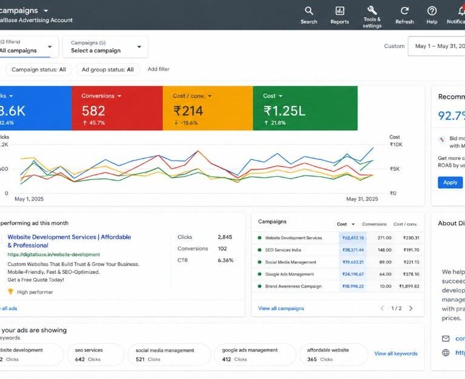This screenshot has height=379, width=465.
Task: Expand the campaigns title dropdown
Action: (x=45, y=11)
